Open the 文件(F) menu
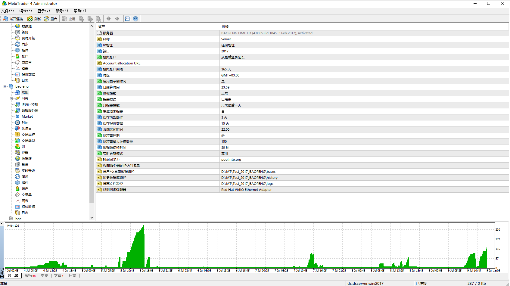The height and width of the screenshot is (286, 510). (8, 11)
